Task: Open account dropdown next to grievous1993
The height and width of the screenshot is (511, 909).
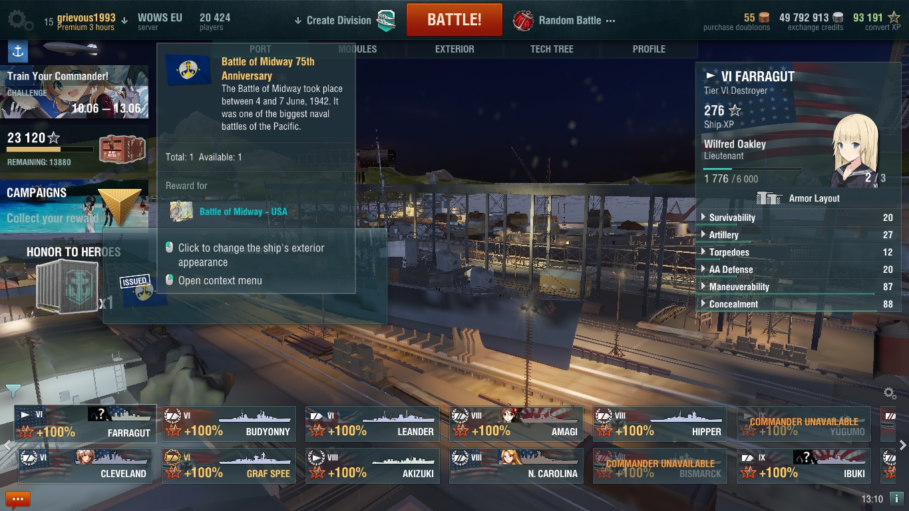Action: [x=124, y=21]
